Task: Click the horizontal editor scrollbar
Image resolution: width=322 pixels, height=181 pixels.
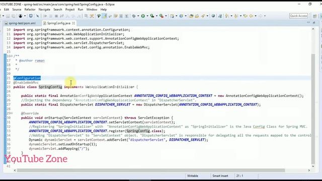Action: [151, 170]
